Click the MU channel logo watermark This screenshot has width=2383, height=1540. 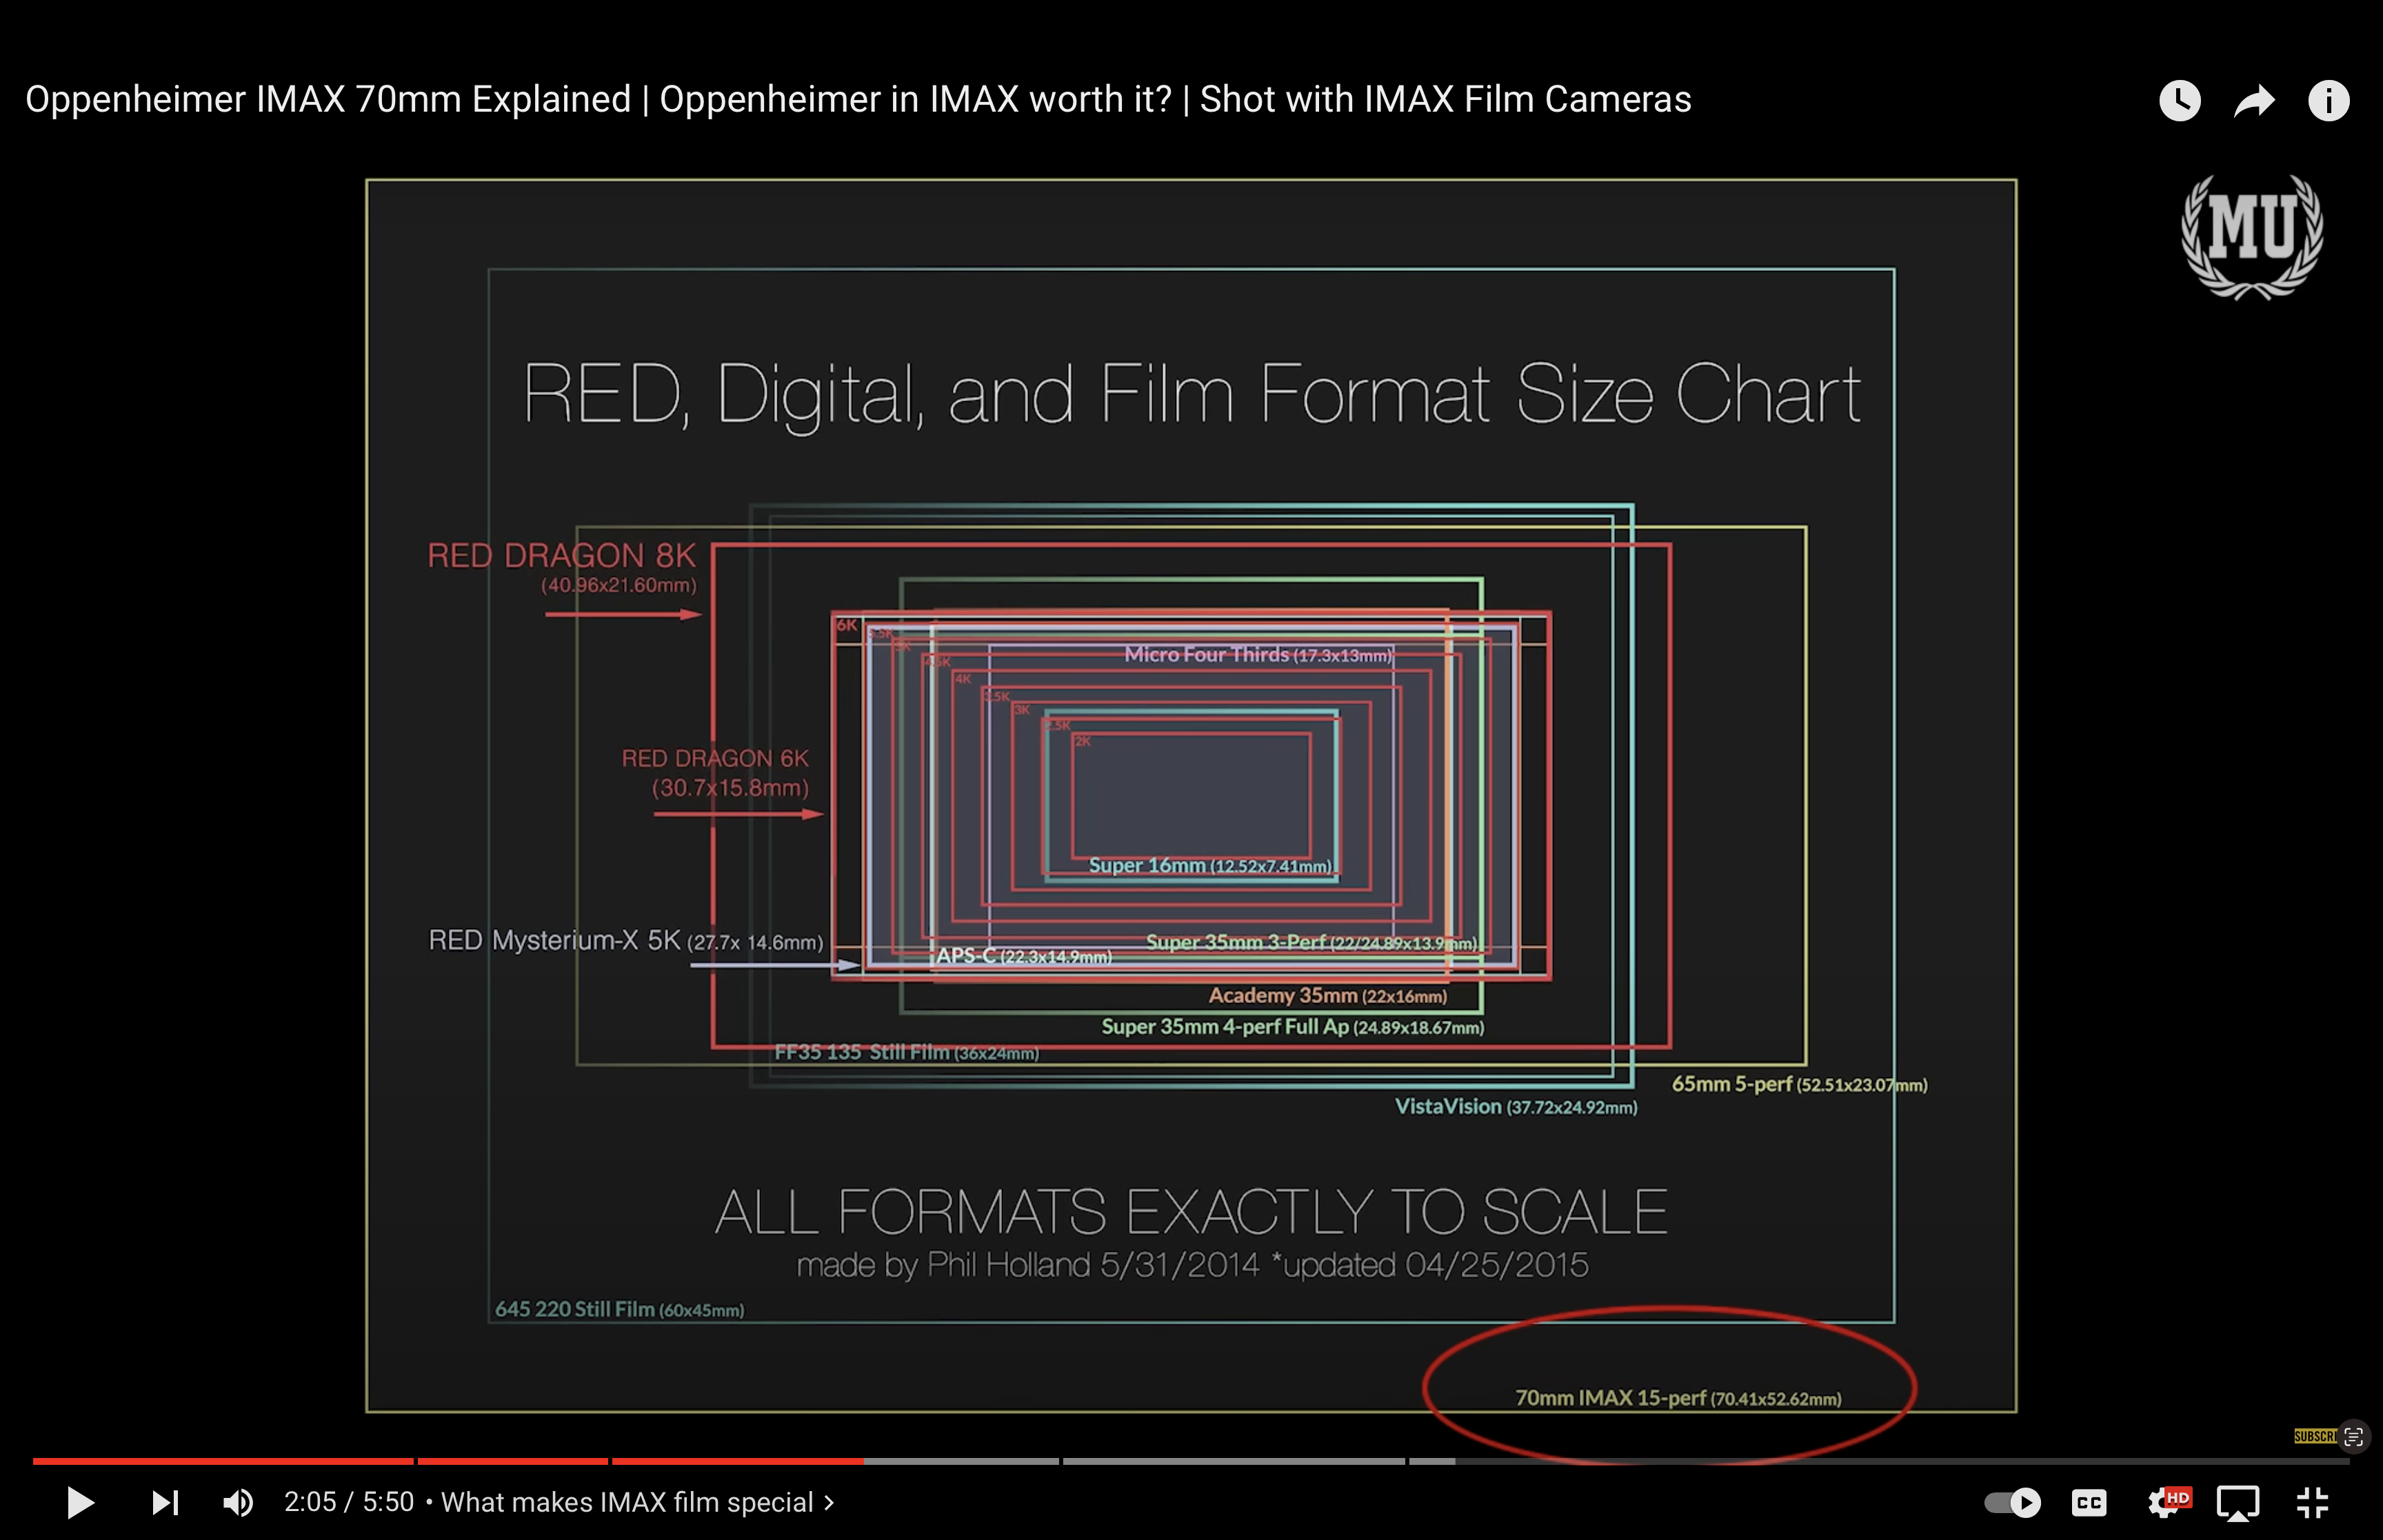(x=2252, y=237)
